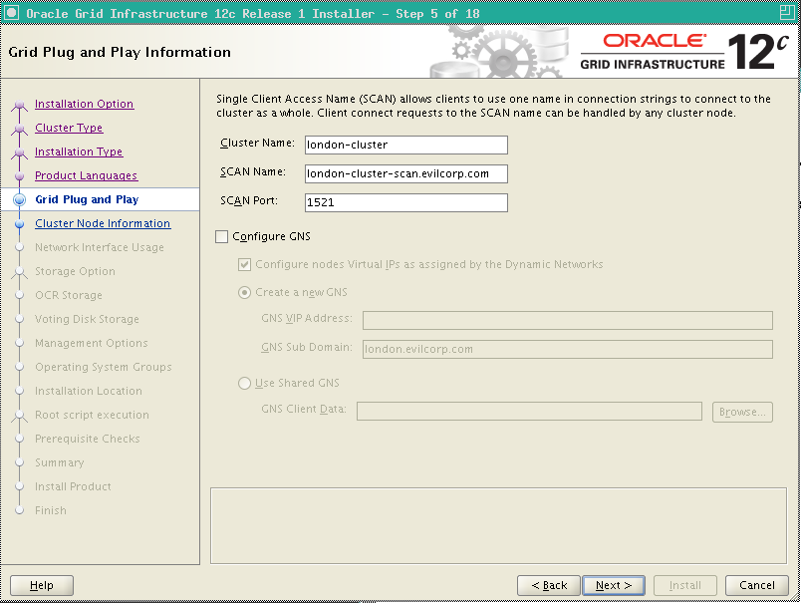
Task: Click the Installation Option step bullet
Action: 19,105
